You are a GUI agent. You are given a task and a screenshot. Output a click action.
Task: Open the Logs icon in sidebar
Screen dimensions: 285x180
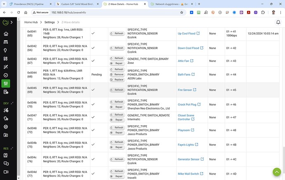coord(6,92)
